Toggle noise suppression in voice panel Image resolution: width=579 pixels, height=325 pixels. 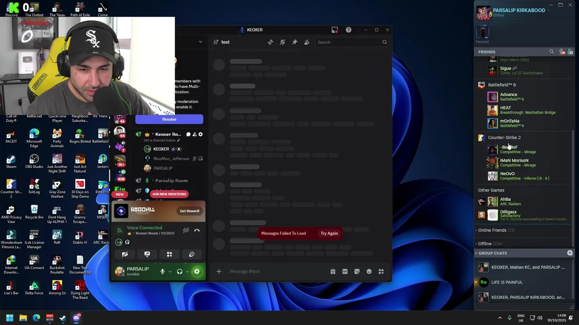185,230
